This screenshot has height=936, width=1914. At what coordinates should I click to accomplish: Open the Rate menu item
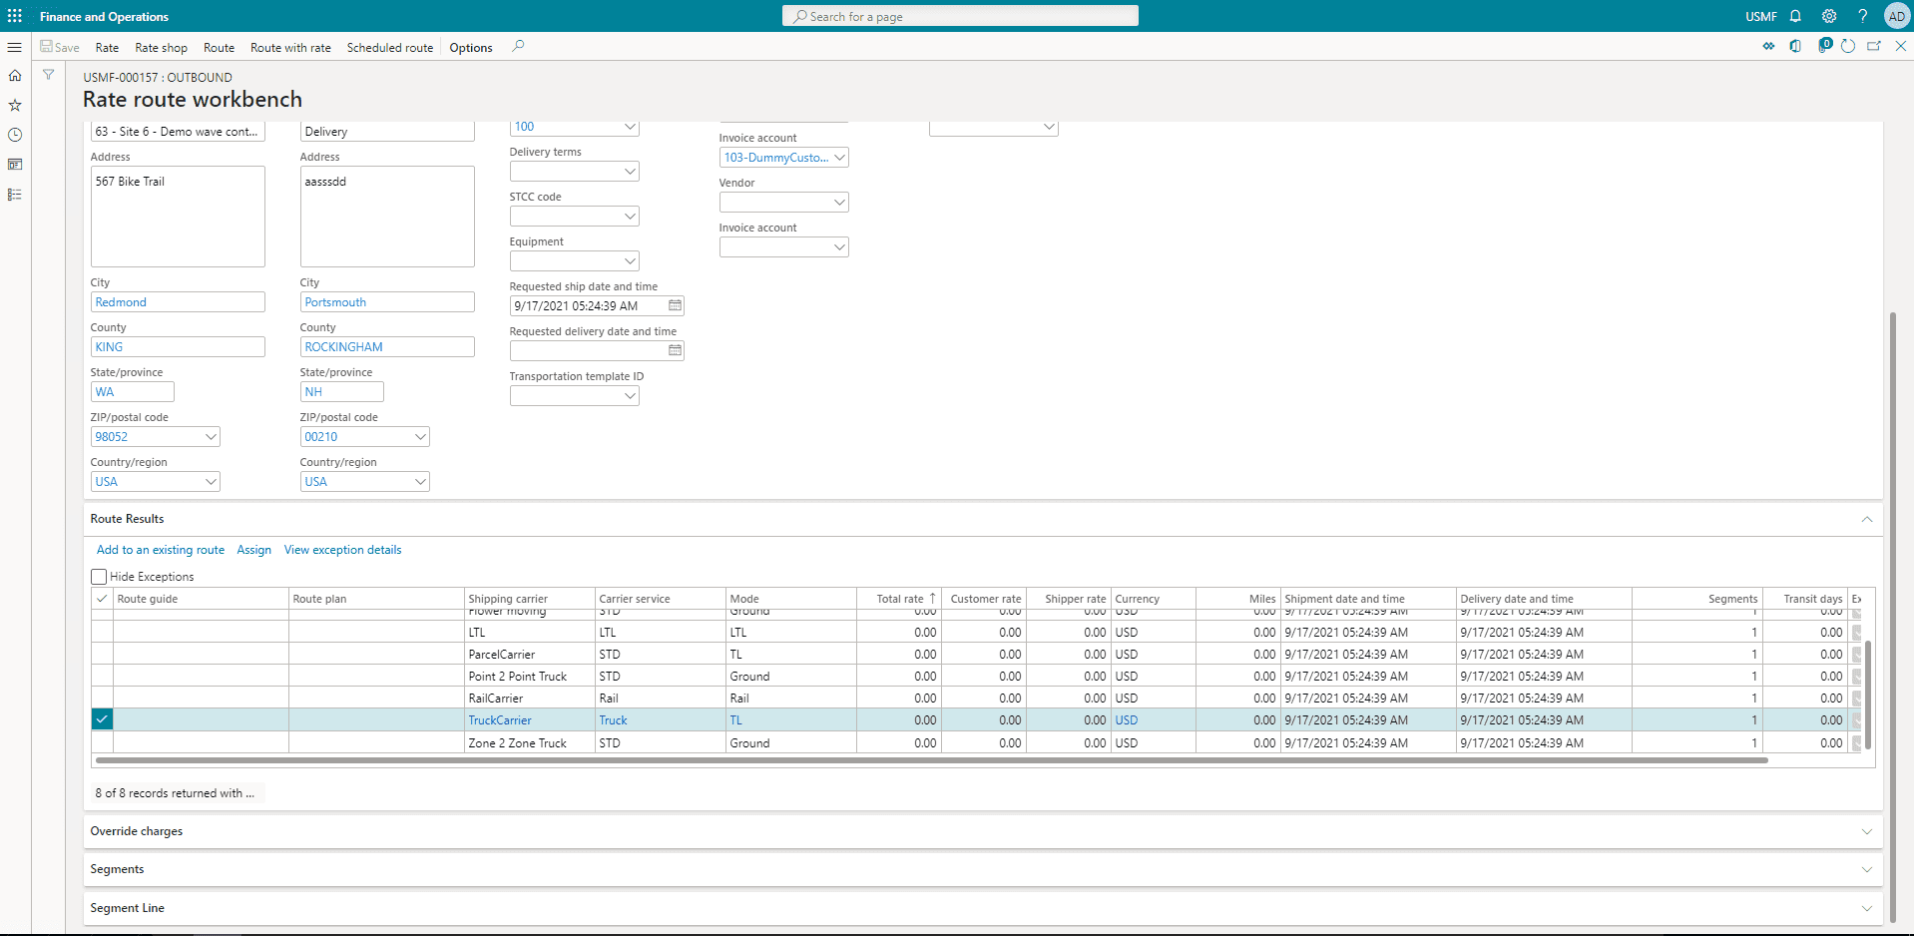(x=107, y=47)
